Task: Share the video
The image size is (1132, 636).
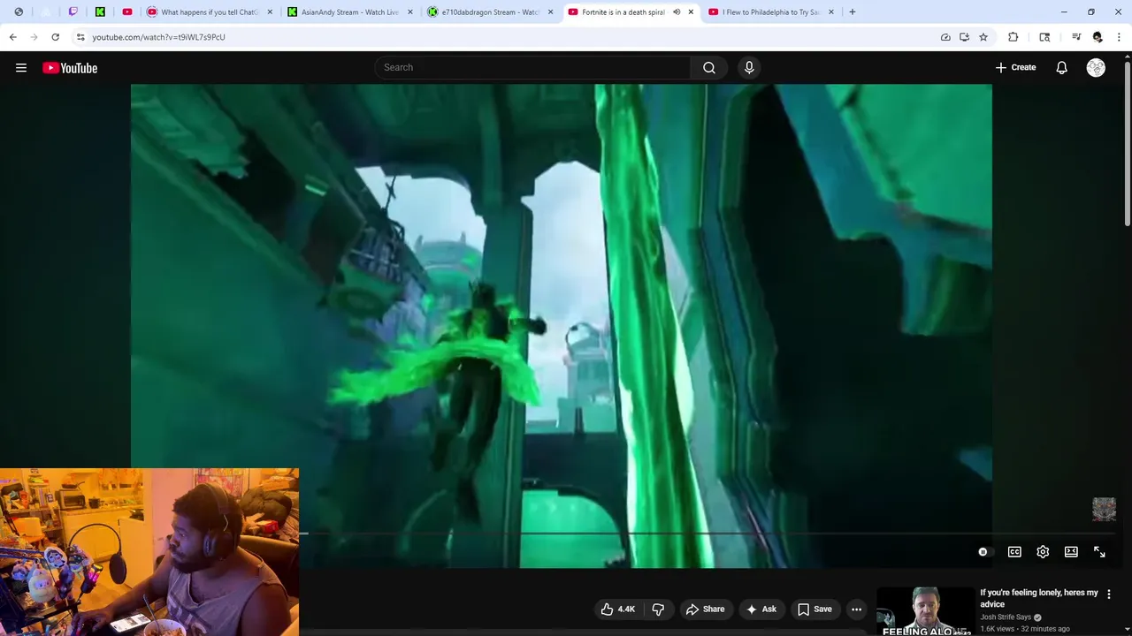Action: point(705,609)
